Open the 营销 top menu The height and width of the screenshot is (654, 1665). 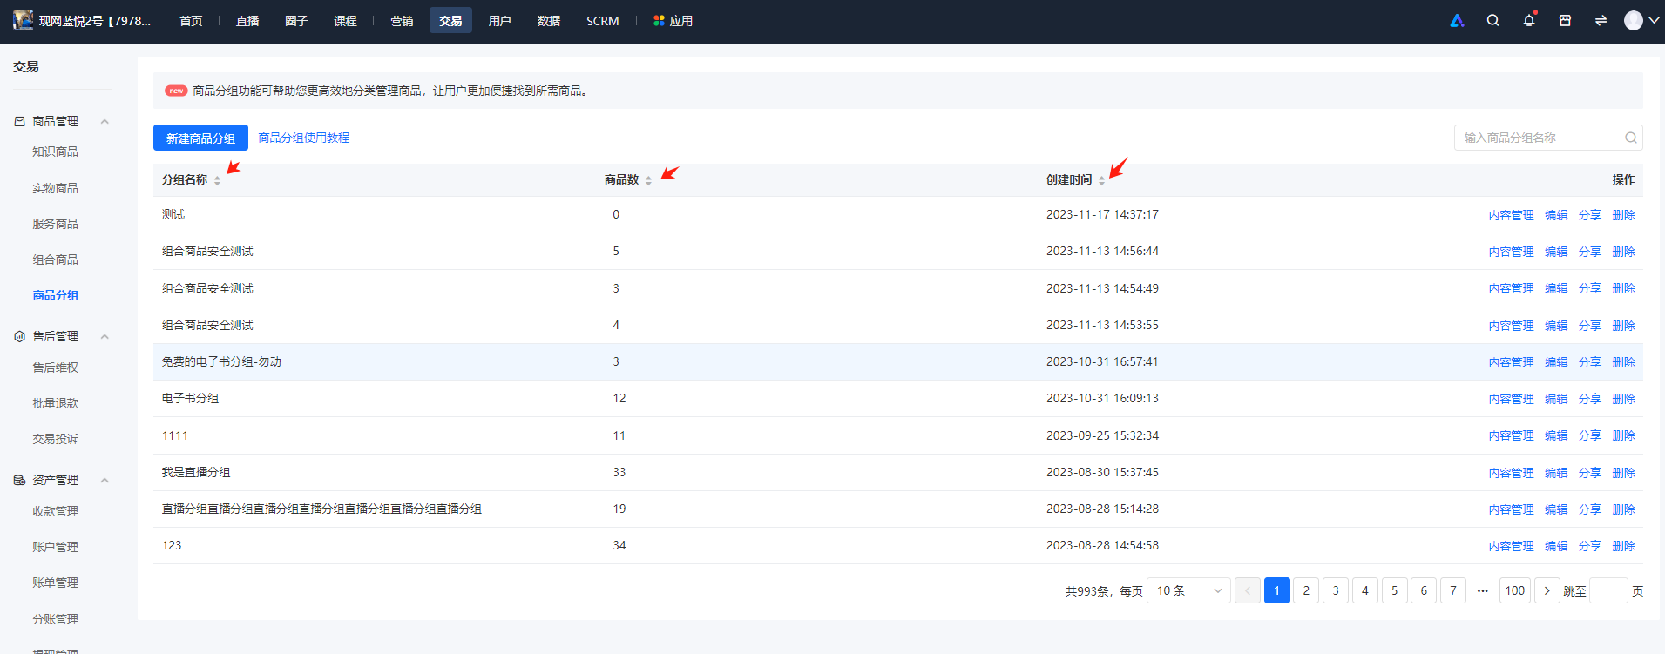(x=402, y=20)
